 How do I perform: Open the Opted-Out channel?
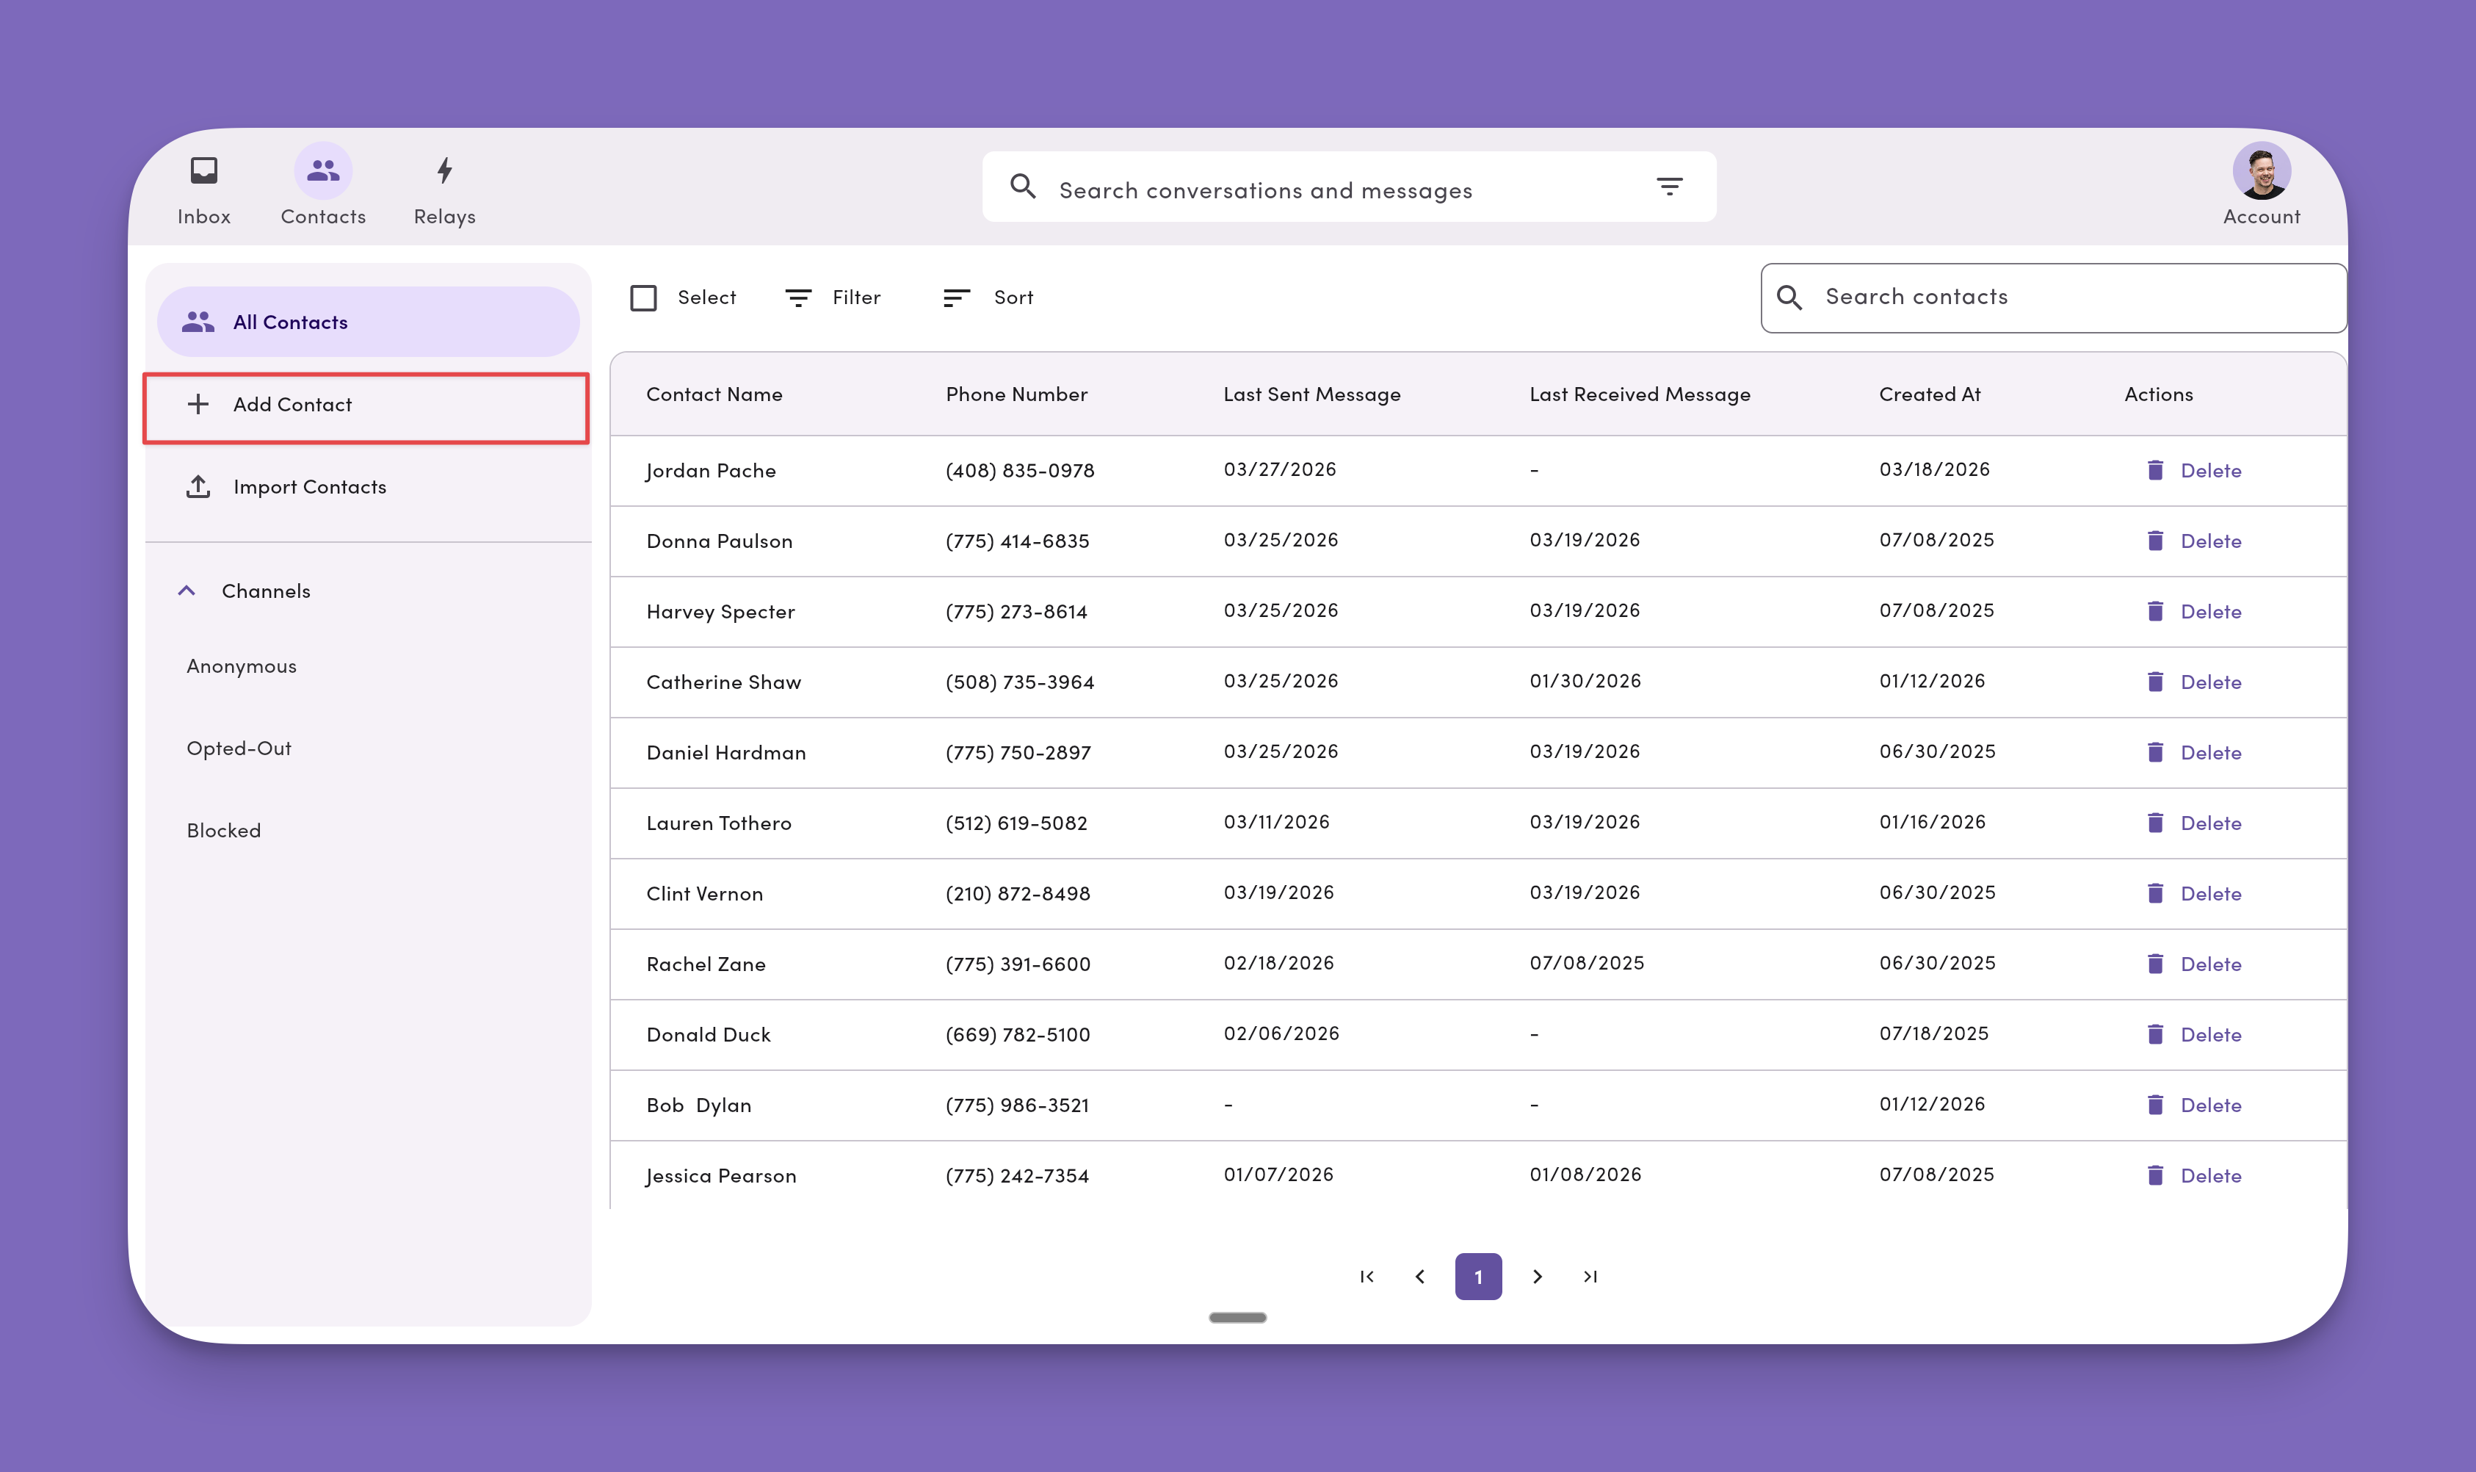tap(239, 748)
